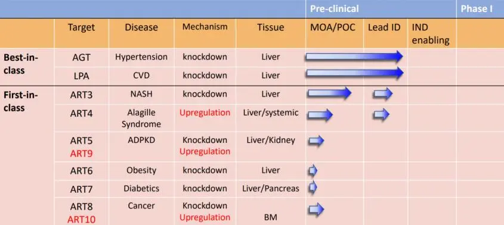
Task: Select the Target column header
Action: (81, 27)
